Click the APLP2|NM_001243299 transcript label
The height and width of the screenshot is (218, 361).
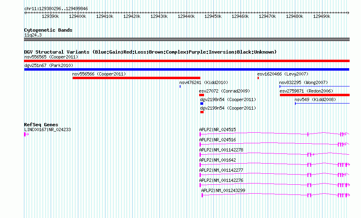[x=223, y=190]
